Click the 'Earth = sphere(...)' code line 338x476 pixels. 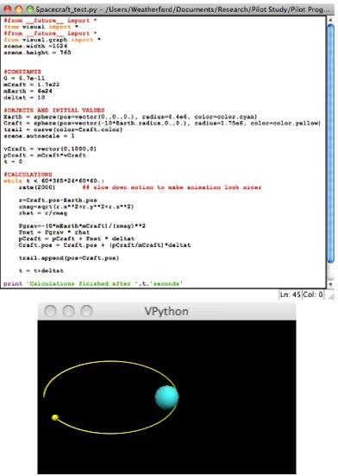pos(130,117)
